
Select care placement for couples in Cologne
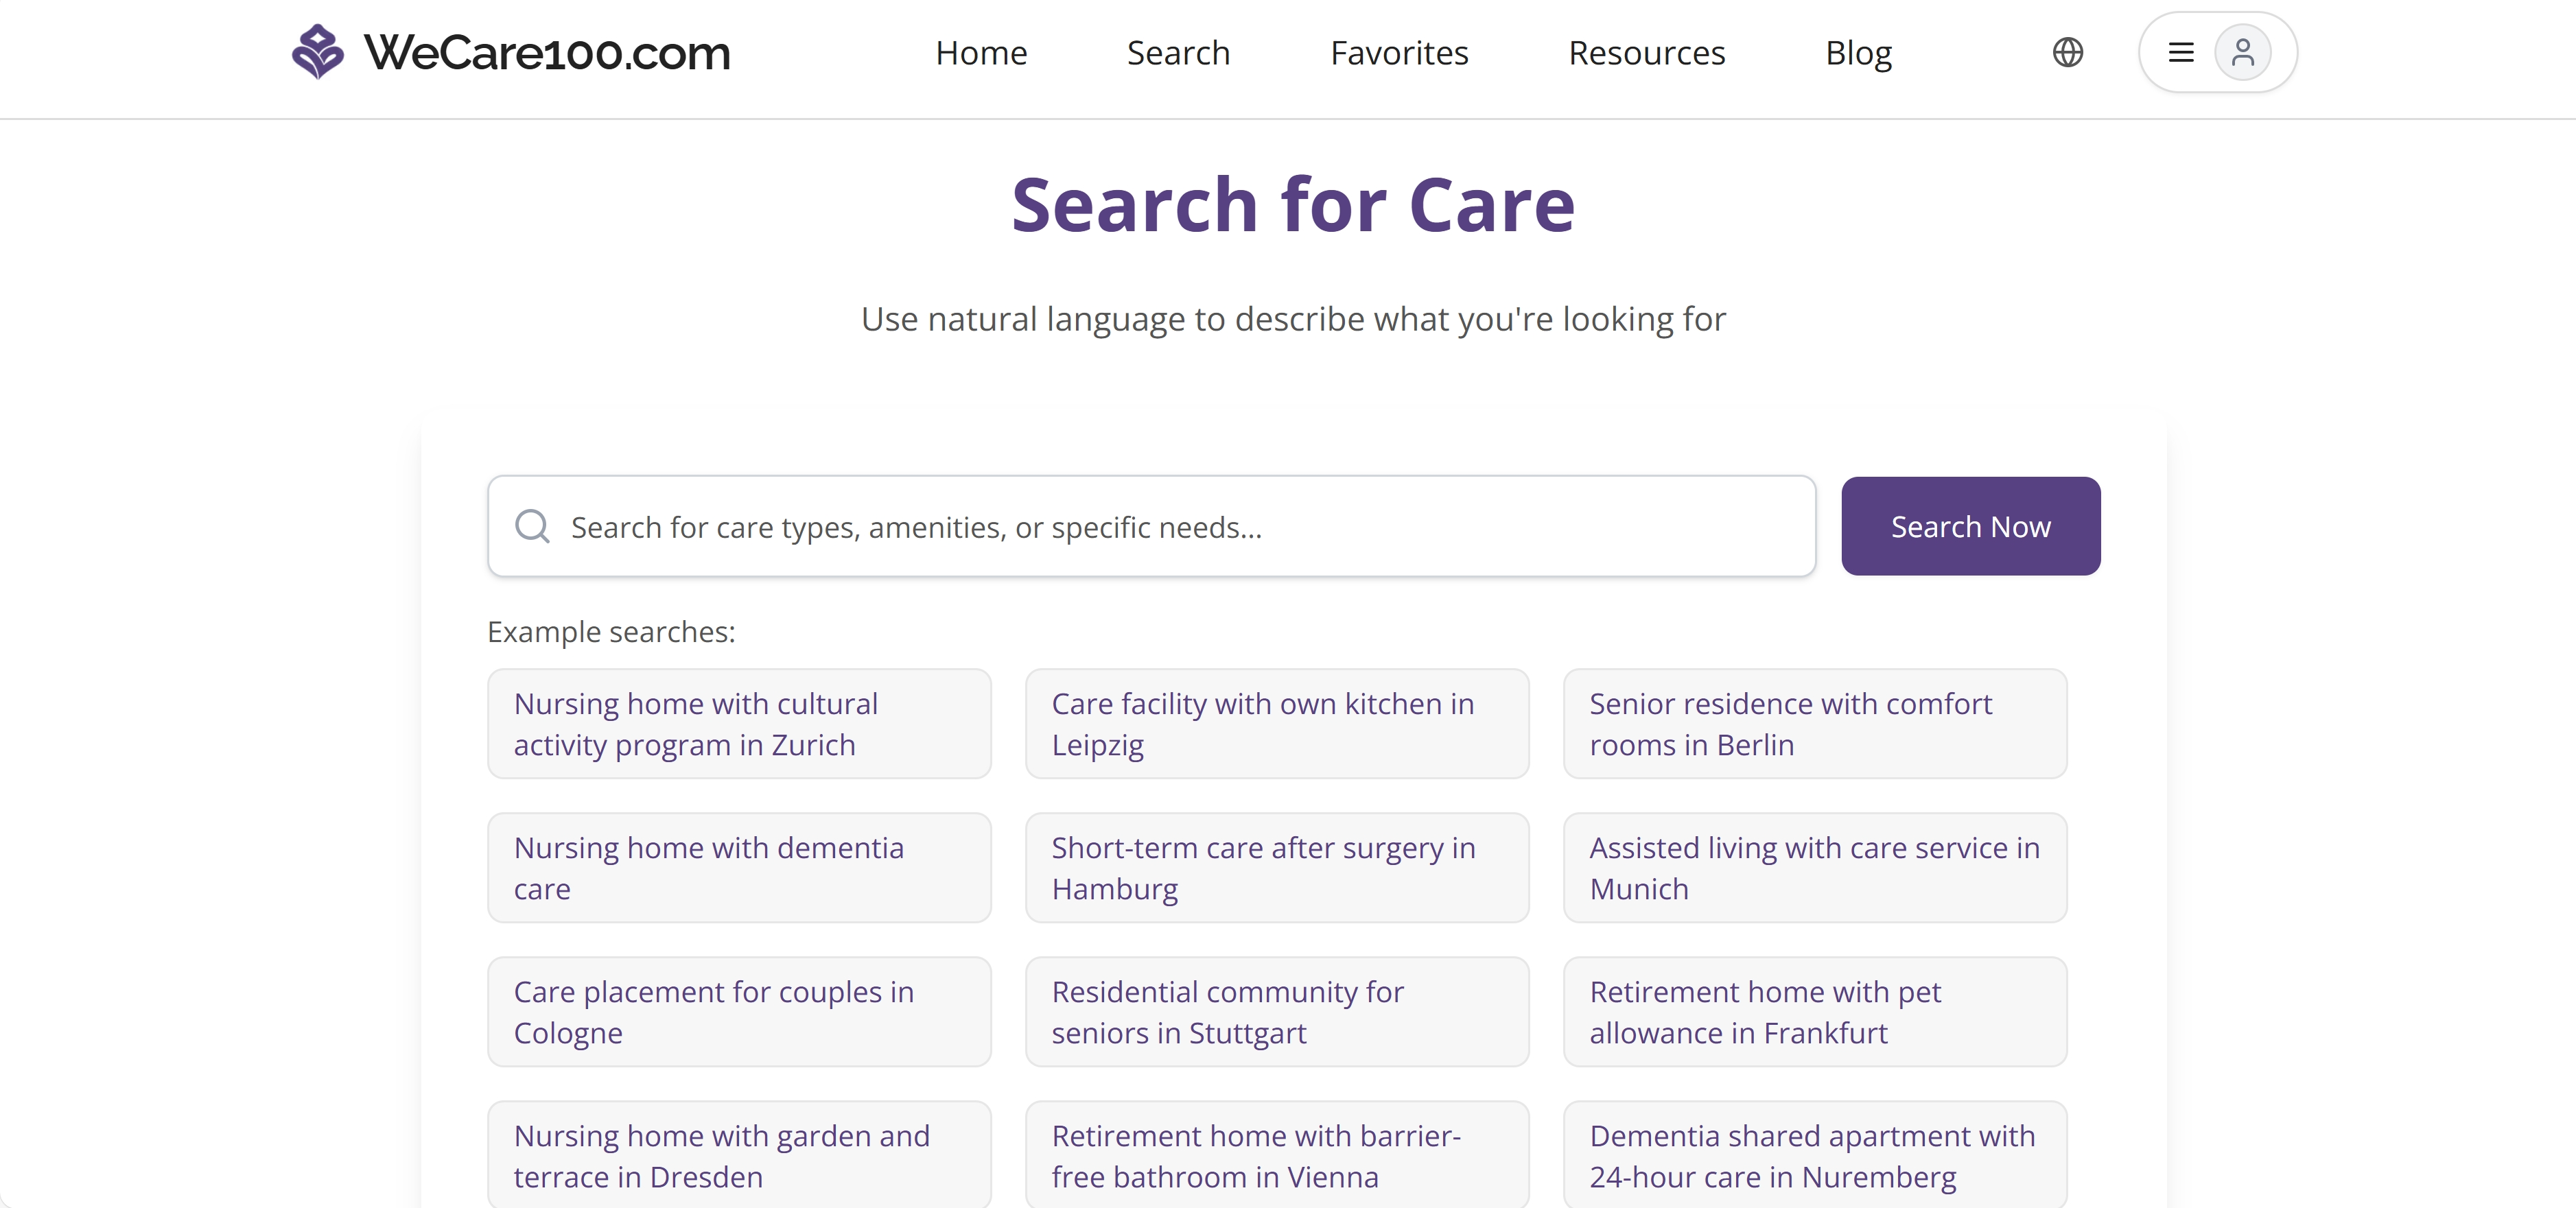pyautogui.click(x=739, y=1012)
